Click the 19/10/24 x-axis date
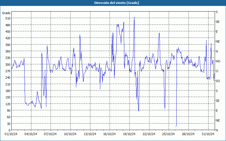Viewport: 226px width, 141px height. coord(129,134)
